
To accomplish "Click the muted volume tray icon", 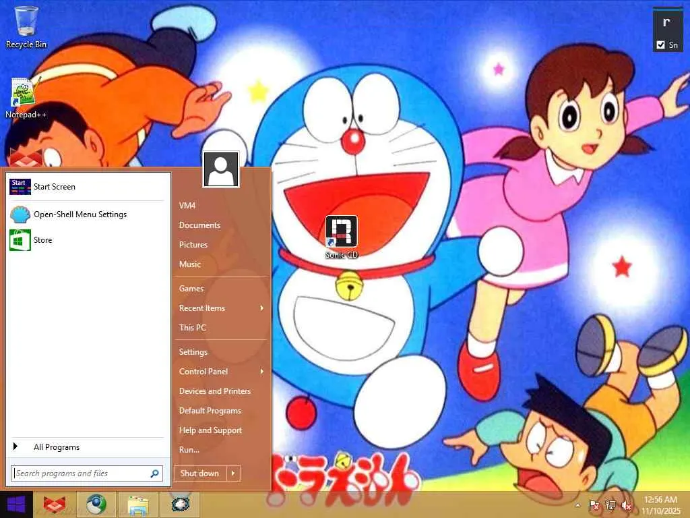I will coord(626,505).
